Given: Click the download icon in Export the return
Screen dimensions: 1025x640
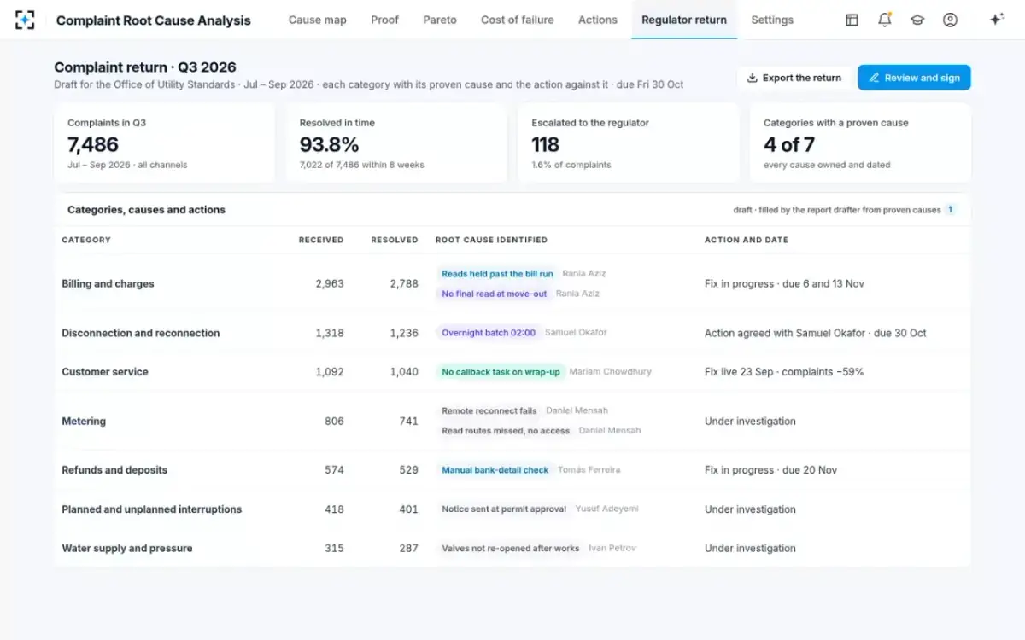Looking at the screenshot, I should tap(752, 78).
